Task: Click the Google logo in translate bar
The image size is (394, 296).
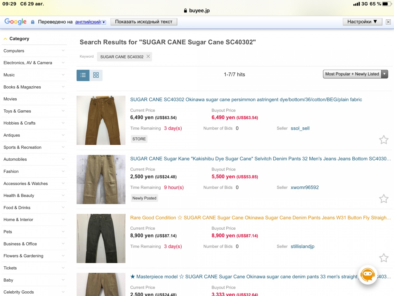Action: coord(15,22)
